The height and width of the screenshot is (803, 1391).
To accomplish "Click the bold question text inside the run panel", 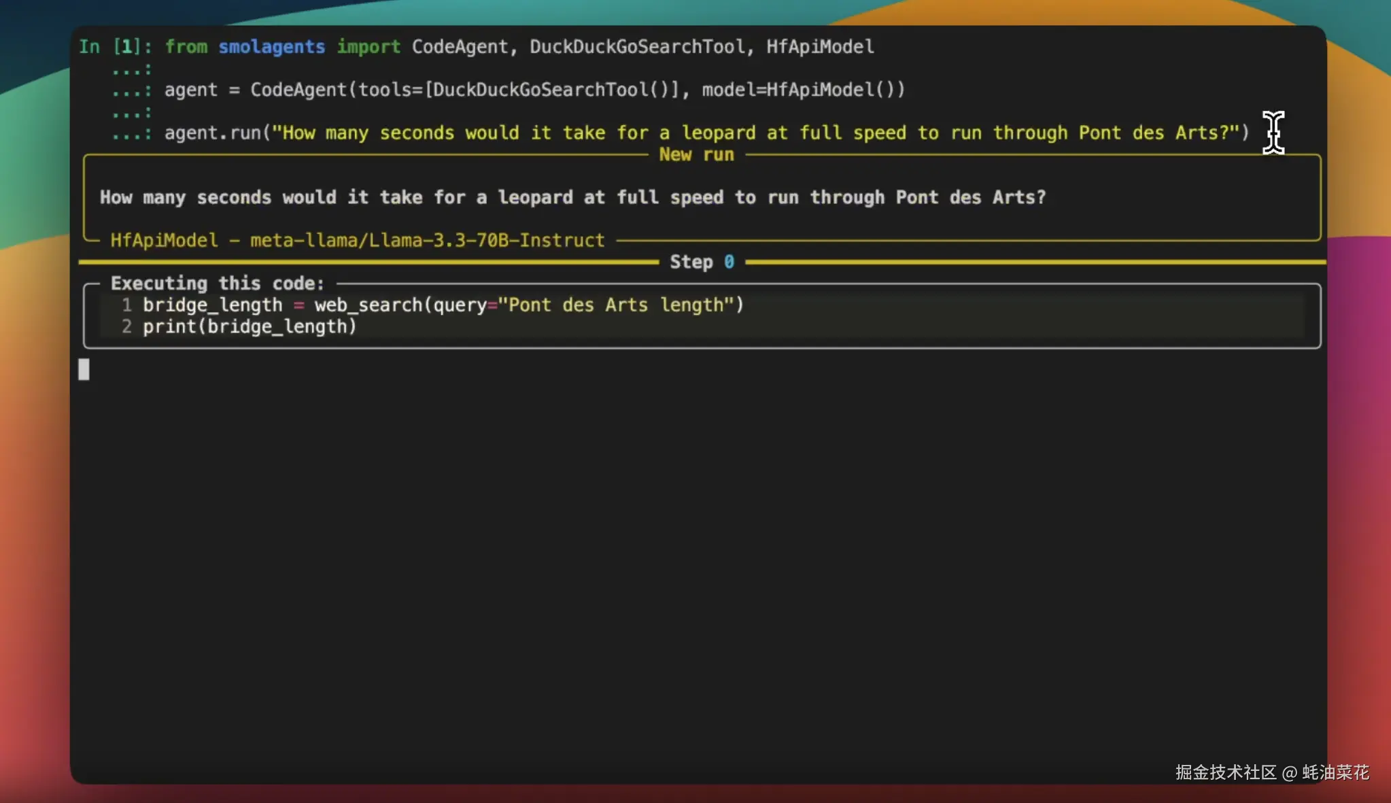I will [x=572, y=197].
